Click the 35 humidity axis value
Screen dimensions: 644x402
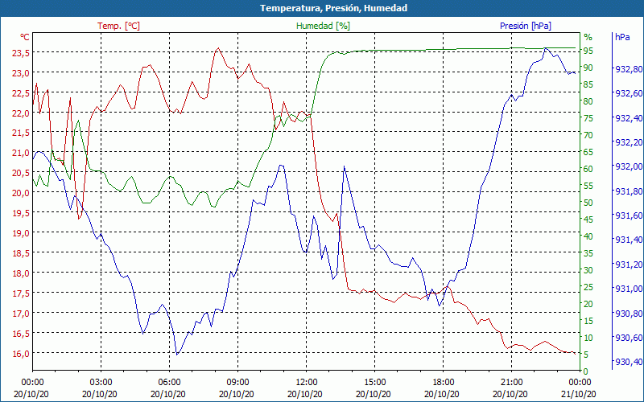588,253
